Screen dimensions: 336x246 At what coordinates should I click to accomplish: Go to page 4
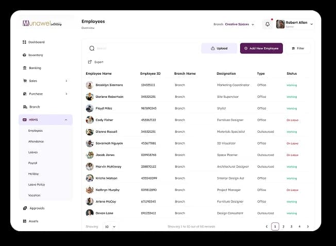[299, 226]
